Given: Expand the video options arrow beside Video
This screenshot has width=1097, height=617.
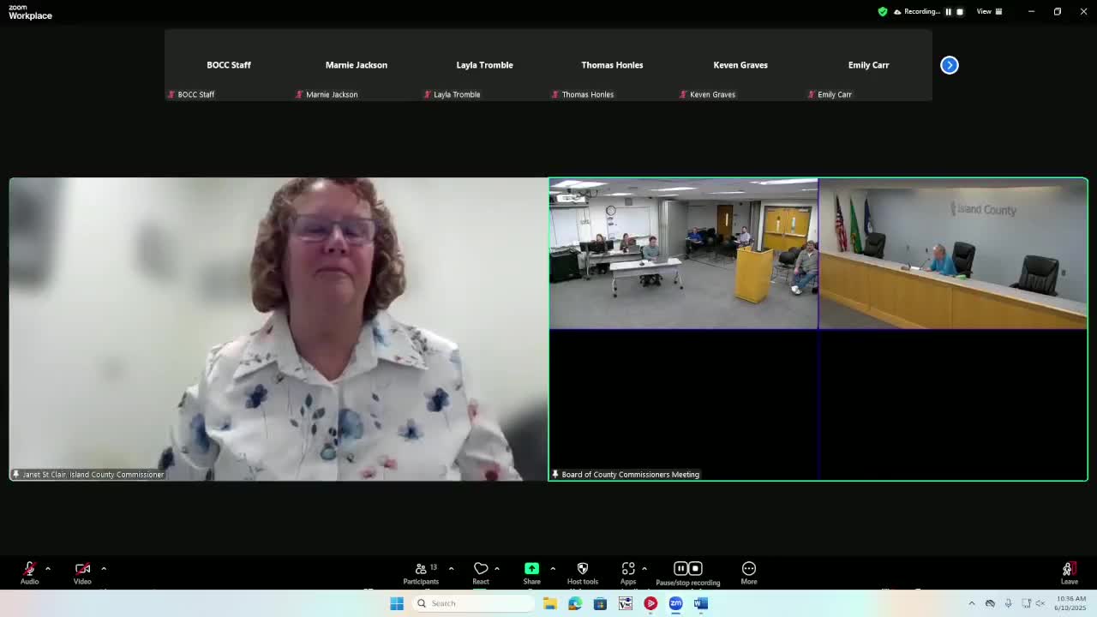Looking at the screenshot, I should tap(104, 568).
